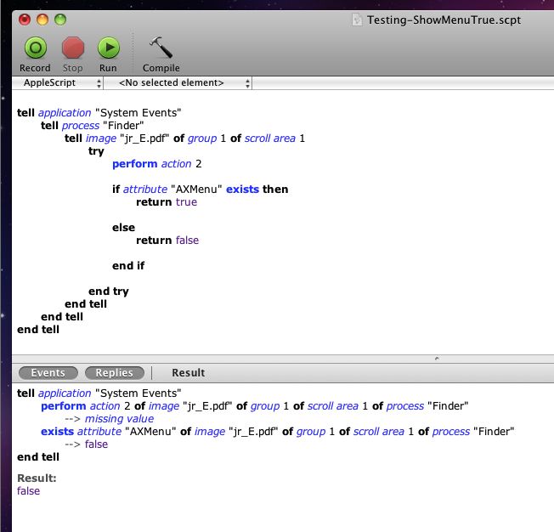Click the red close window button
The height and width of the screenshot is (532, 554).
click(24, 19)
